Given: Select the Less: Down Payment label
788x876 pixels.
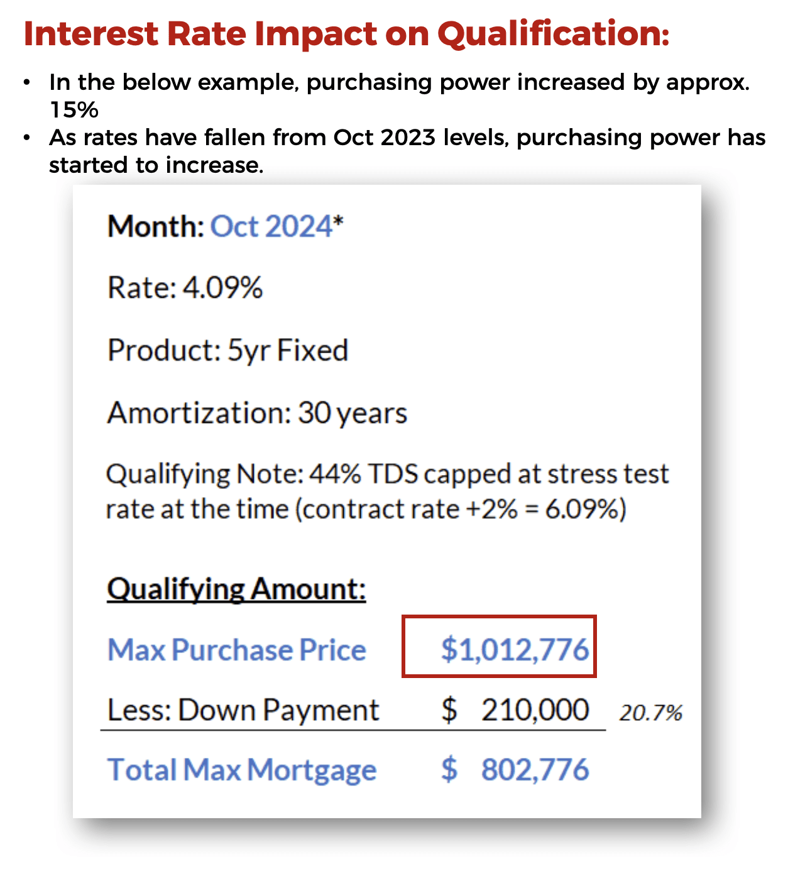Looking at the screenshot, I should pos(243,711).
